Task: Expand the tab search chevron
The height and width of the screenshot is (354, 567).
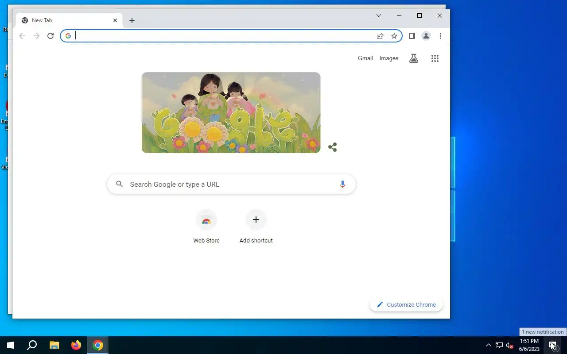Action: 379,15
